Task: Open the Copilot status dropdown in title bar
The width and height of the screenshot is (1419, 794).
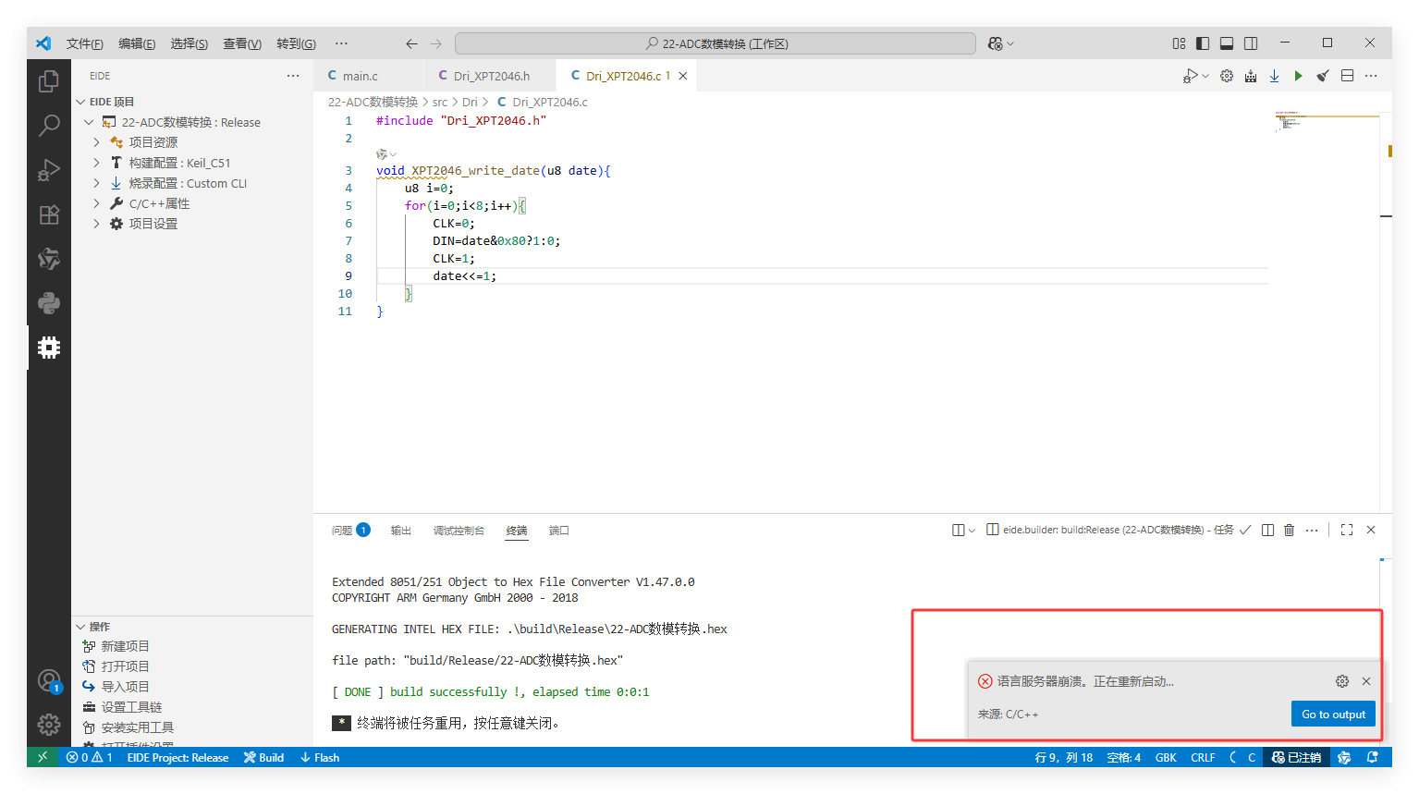Action: (1001, 43)
